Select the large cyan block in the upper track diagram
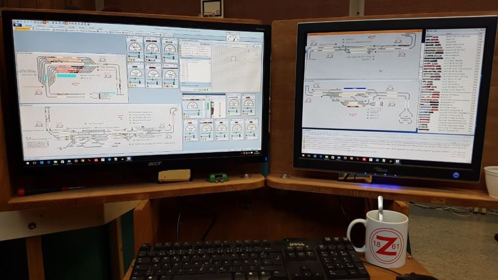This screenshot has height=280, width=498. [67, 76]
